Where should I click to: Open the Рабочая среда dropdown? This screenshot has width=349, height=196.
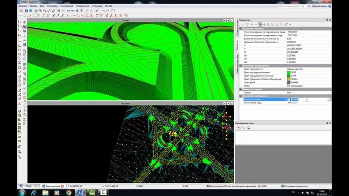pyautogui.click(x=319, y=6)
